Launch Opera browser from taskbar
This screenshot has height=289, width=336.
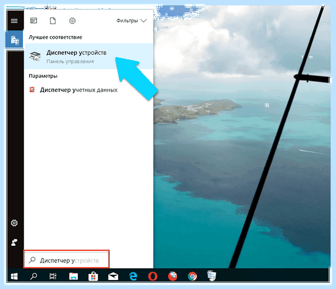(153, 276)
